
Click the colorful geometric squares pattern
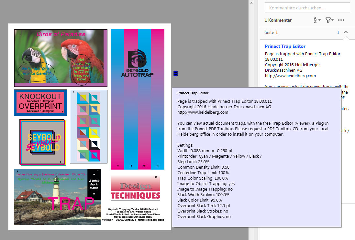(89, 127)
